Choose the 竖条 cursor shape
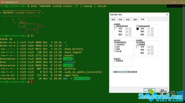The height and width of the screenshot is (103, 185). [115, 47]
